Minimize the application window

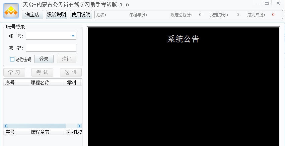(257, 4)
